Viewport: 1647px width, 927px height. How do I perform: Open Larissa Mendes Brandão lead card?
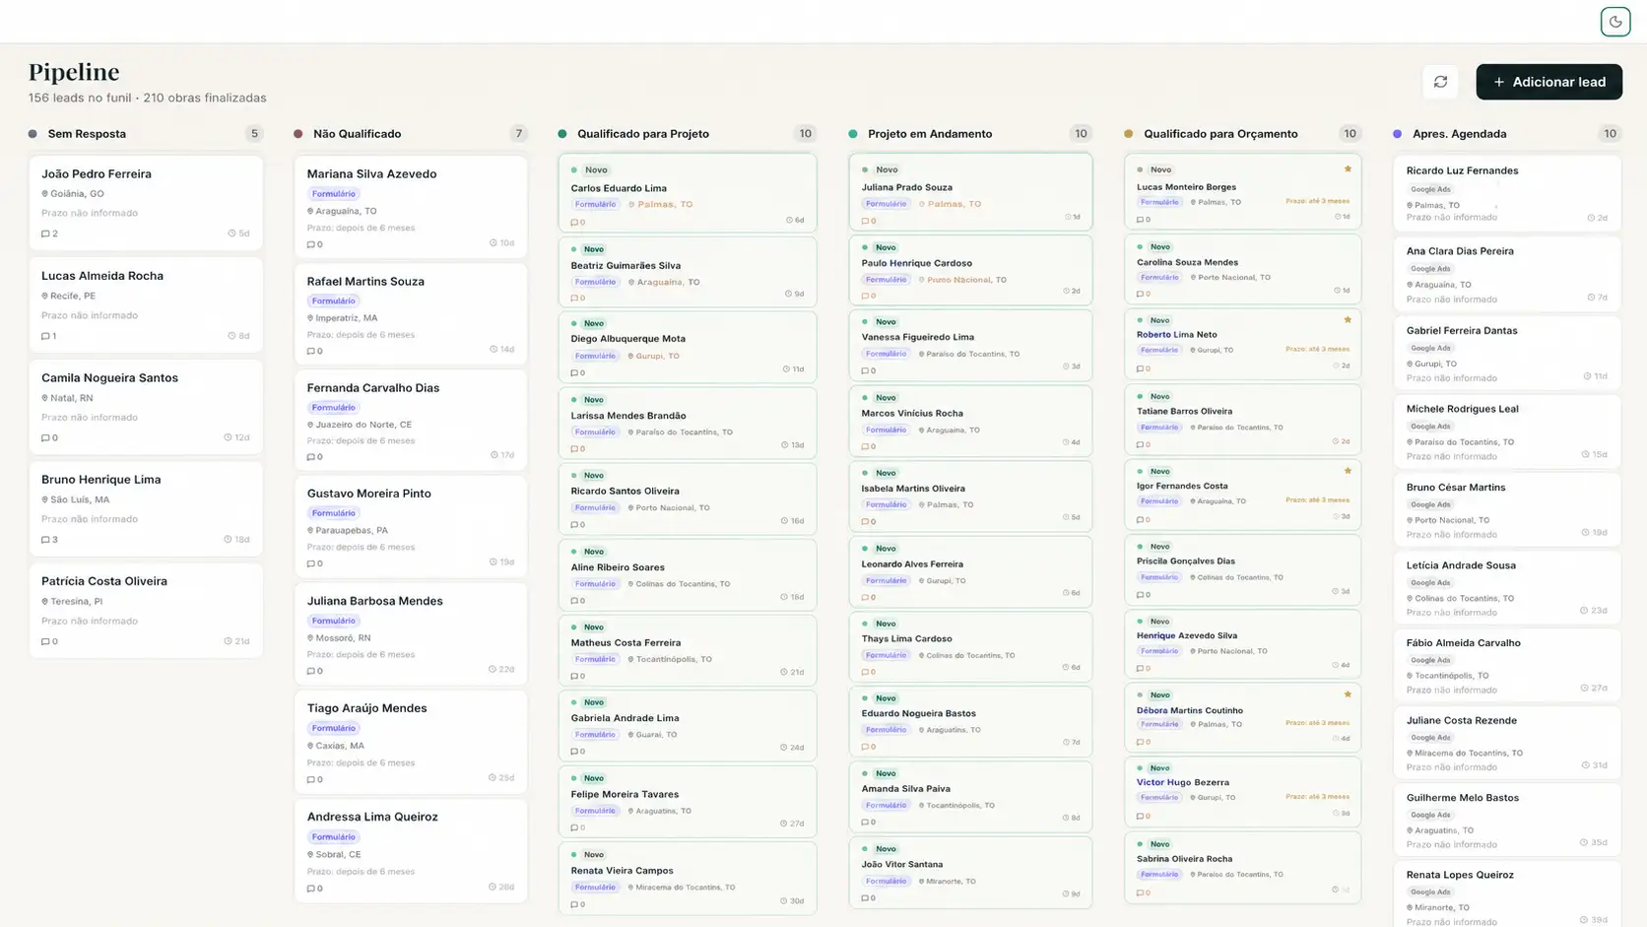pos(688,423)
